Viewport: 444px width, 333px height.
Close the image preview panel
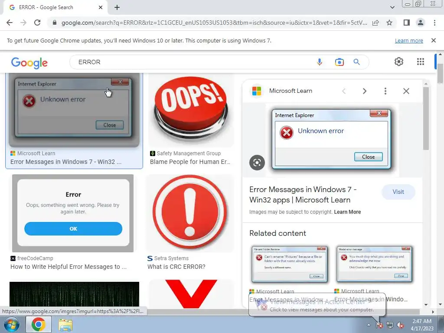[406, 91]
